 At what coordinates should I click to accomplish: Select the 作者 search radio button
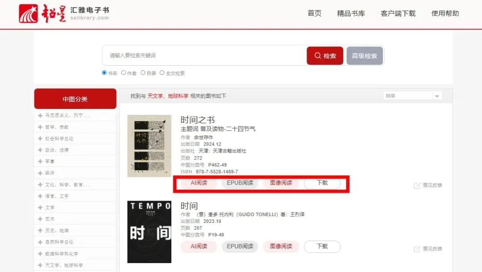point(123,73)
